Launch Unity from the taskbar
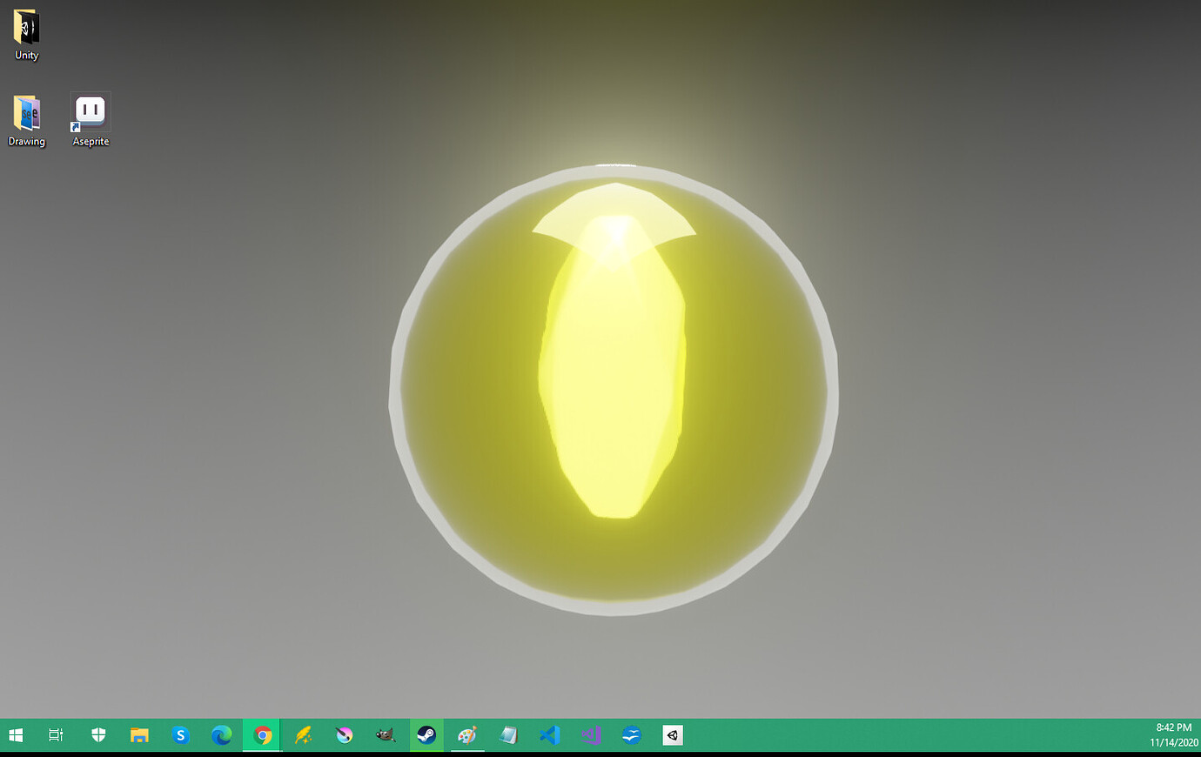Viewport: 1201px width, 757px height. (673, 735)
